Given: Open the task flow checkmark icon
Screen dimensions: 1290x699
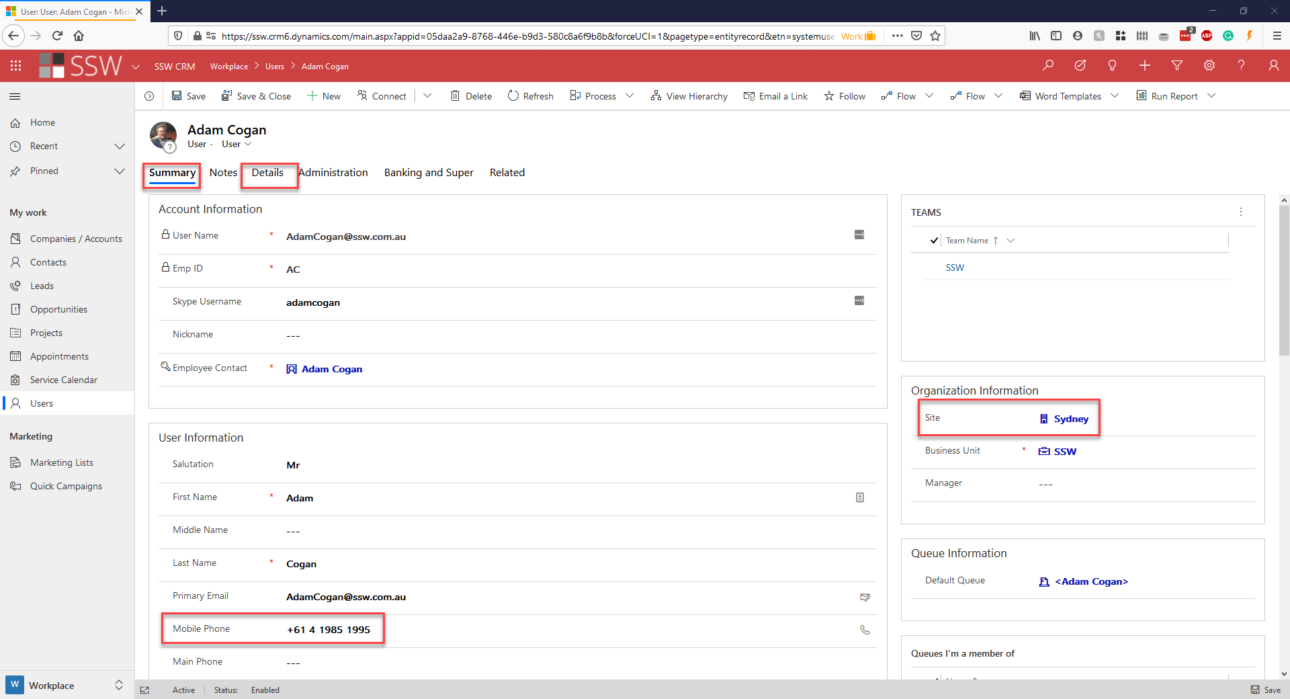Looking at the screenshot, I should click(x=1080, y=65).
